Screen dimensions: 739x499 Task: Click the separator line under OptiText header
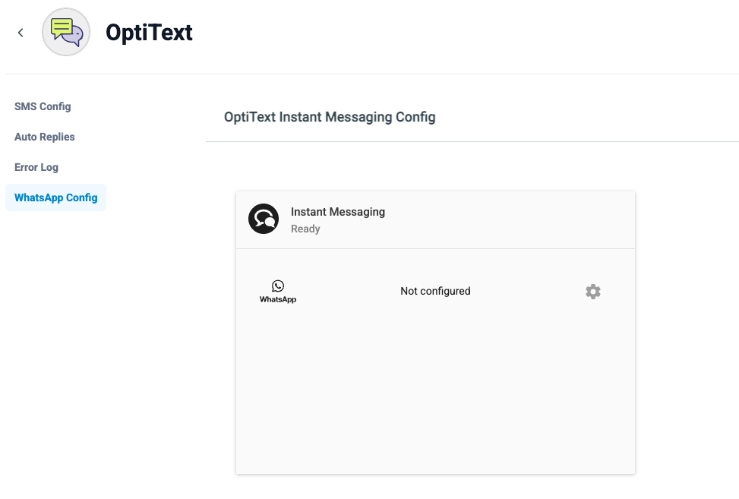(372, 74)
